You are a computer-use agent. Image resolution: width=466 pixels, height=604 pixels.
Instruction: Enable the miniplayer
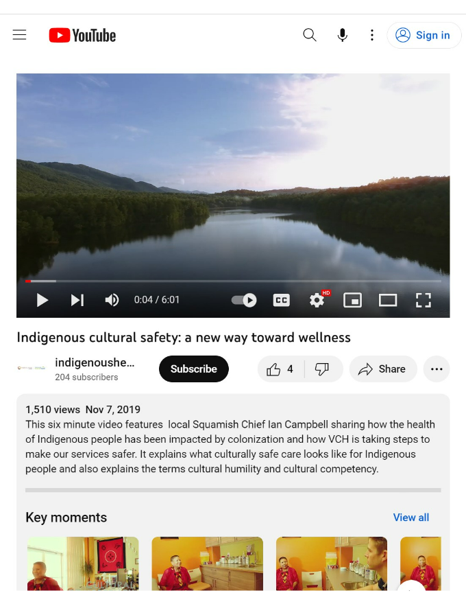coord(352,300)
